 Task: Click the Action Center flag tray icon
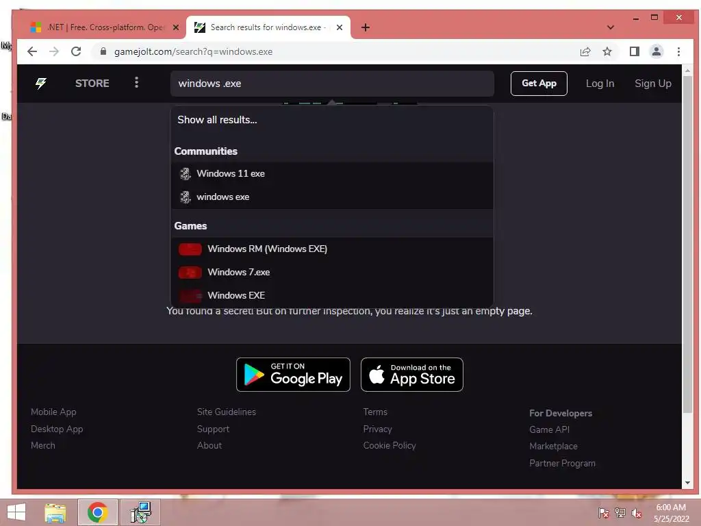click(x=604, y=513)
